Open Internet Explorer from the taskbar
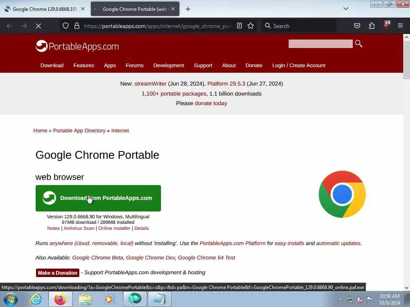 [36, 299]
